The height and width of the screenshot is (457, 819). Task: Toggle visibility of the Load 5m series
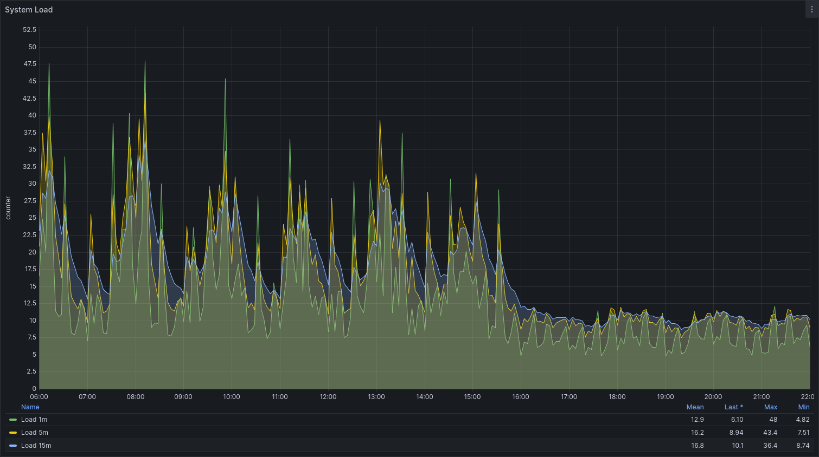35,433
